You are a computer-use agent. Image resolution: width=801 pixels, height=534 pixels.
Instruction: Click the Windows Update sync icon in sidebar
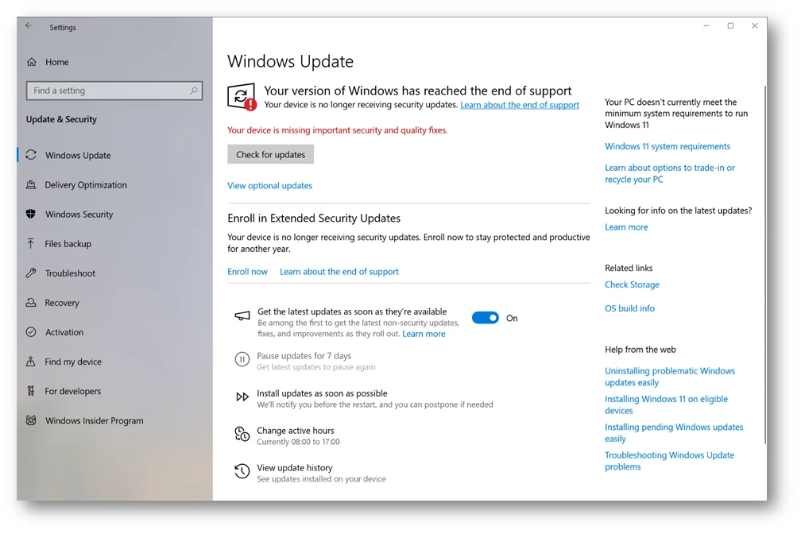point(31,155)
